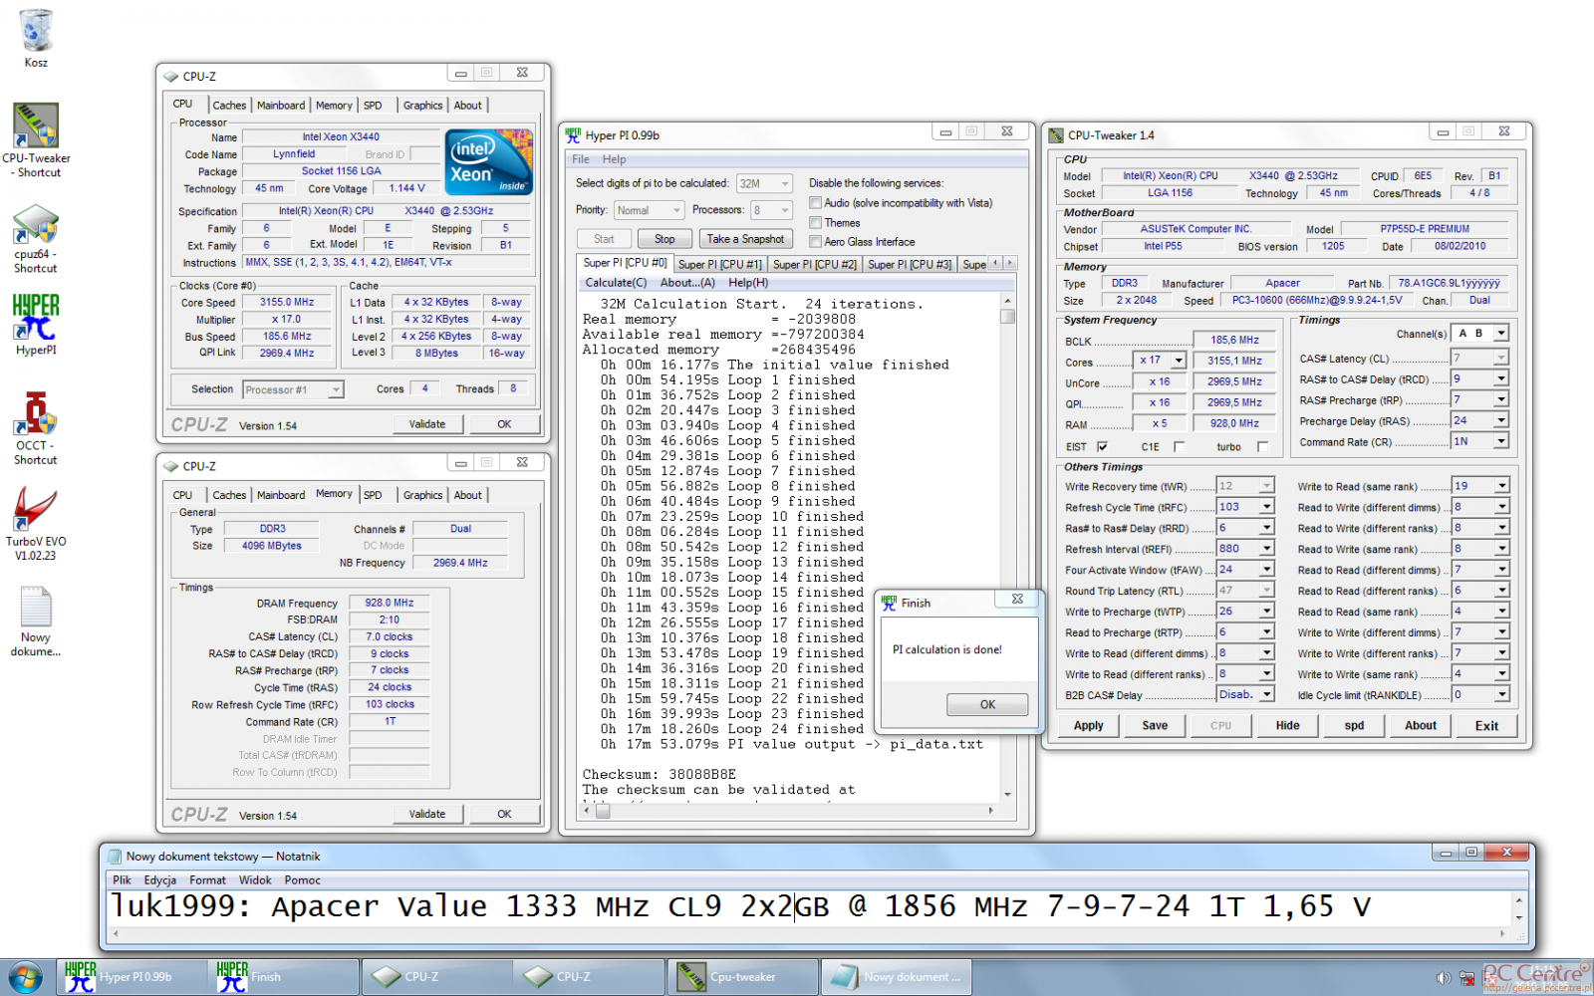Screen dimensions: 1594x996
Task: Switch to the Mainboard tab in top CPU-Z
Action: [x=281, y=106]
